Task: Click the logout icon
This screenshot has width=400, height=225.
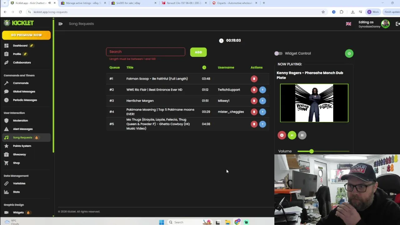Action: (397, 24)
